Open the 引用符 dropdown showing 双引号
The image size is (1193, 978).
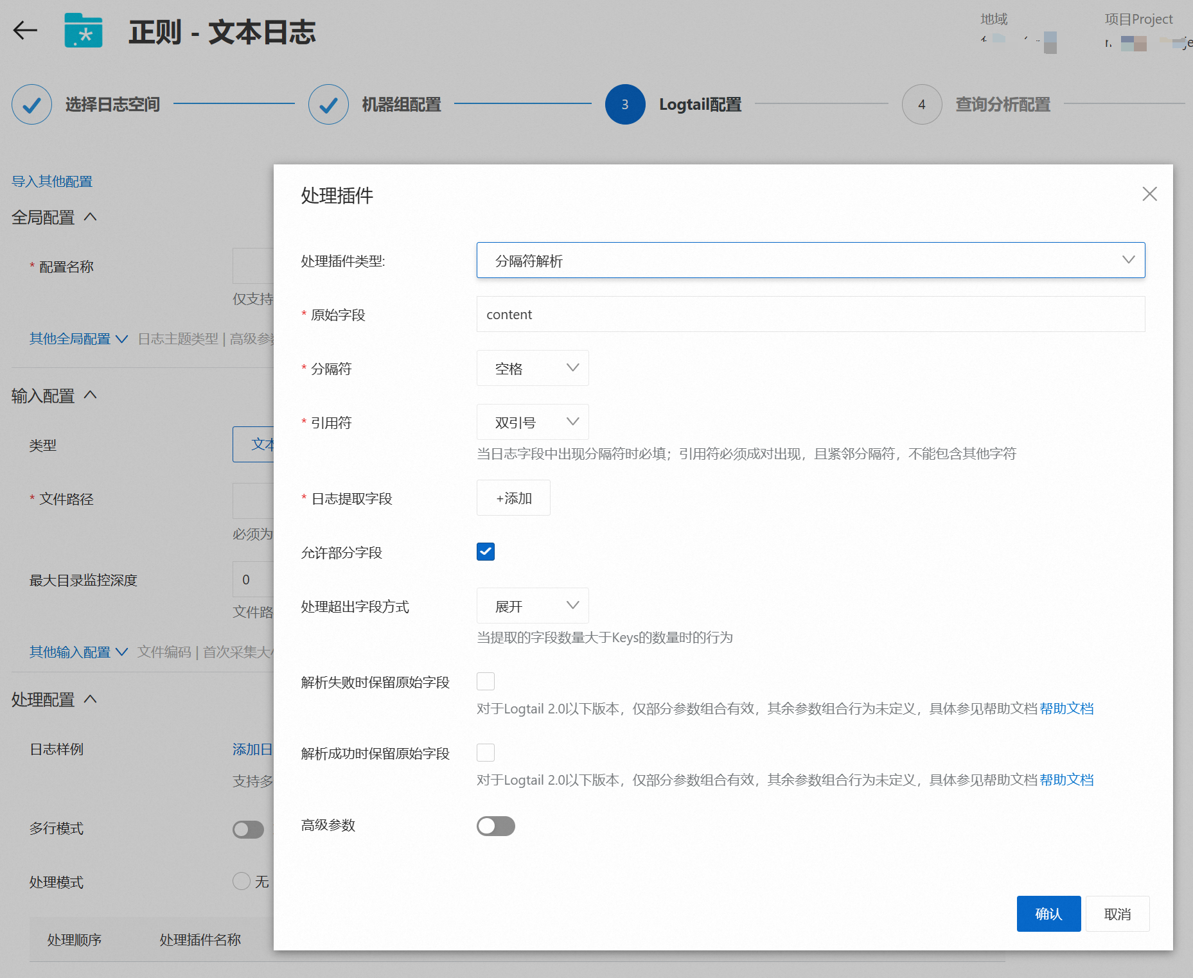point(533,422)
